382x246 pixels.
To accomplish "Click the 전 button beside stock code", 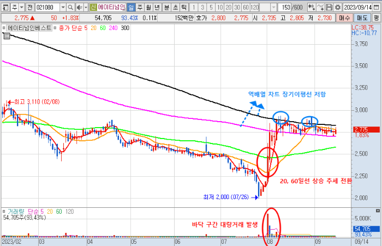I will [30, 8].
